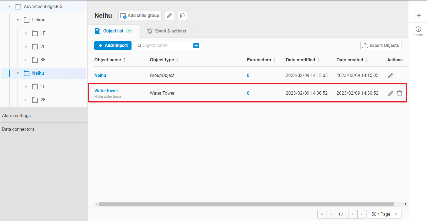This screenshot has width=427, height=221.
Task: Collapse the Linkou tree node
Action: (x=18, y=20)
